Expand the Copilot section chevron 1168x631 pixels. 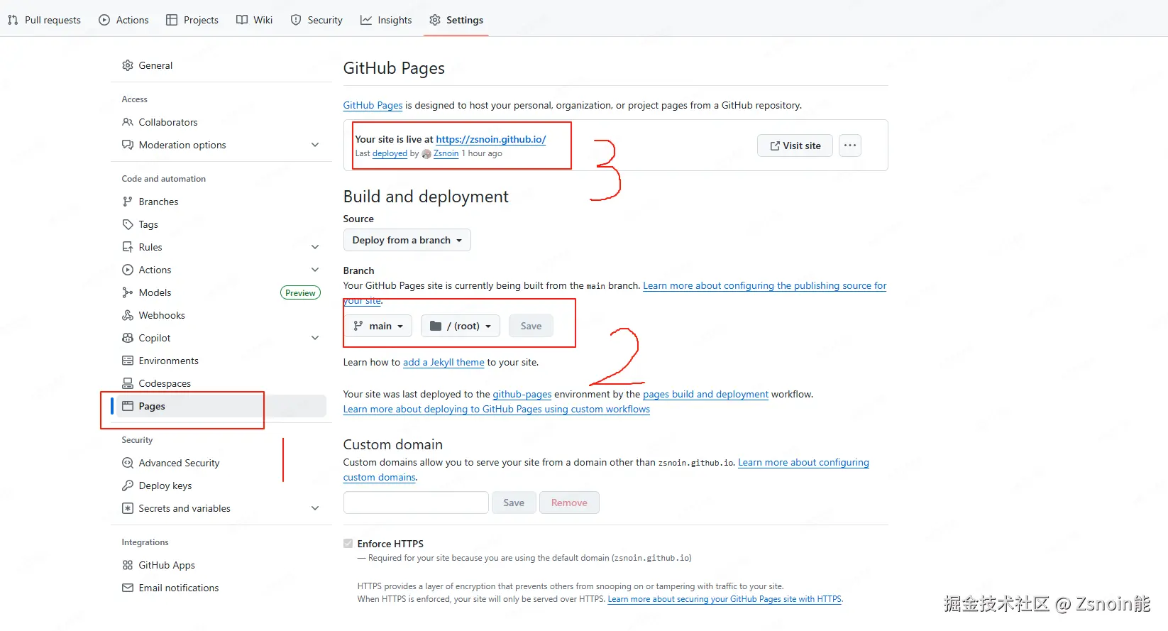tap(315, 338)
